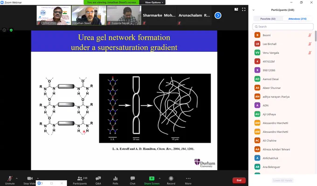Click the Lower All Hands button

[x=283, y=180]
